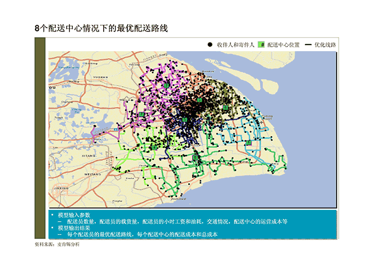Click the black line legend icon for 优化线路
The width and height of the screenshot is (377, 266).
pos(308,44)
